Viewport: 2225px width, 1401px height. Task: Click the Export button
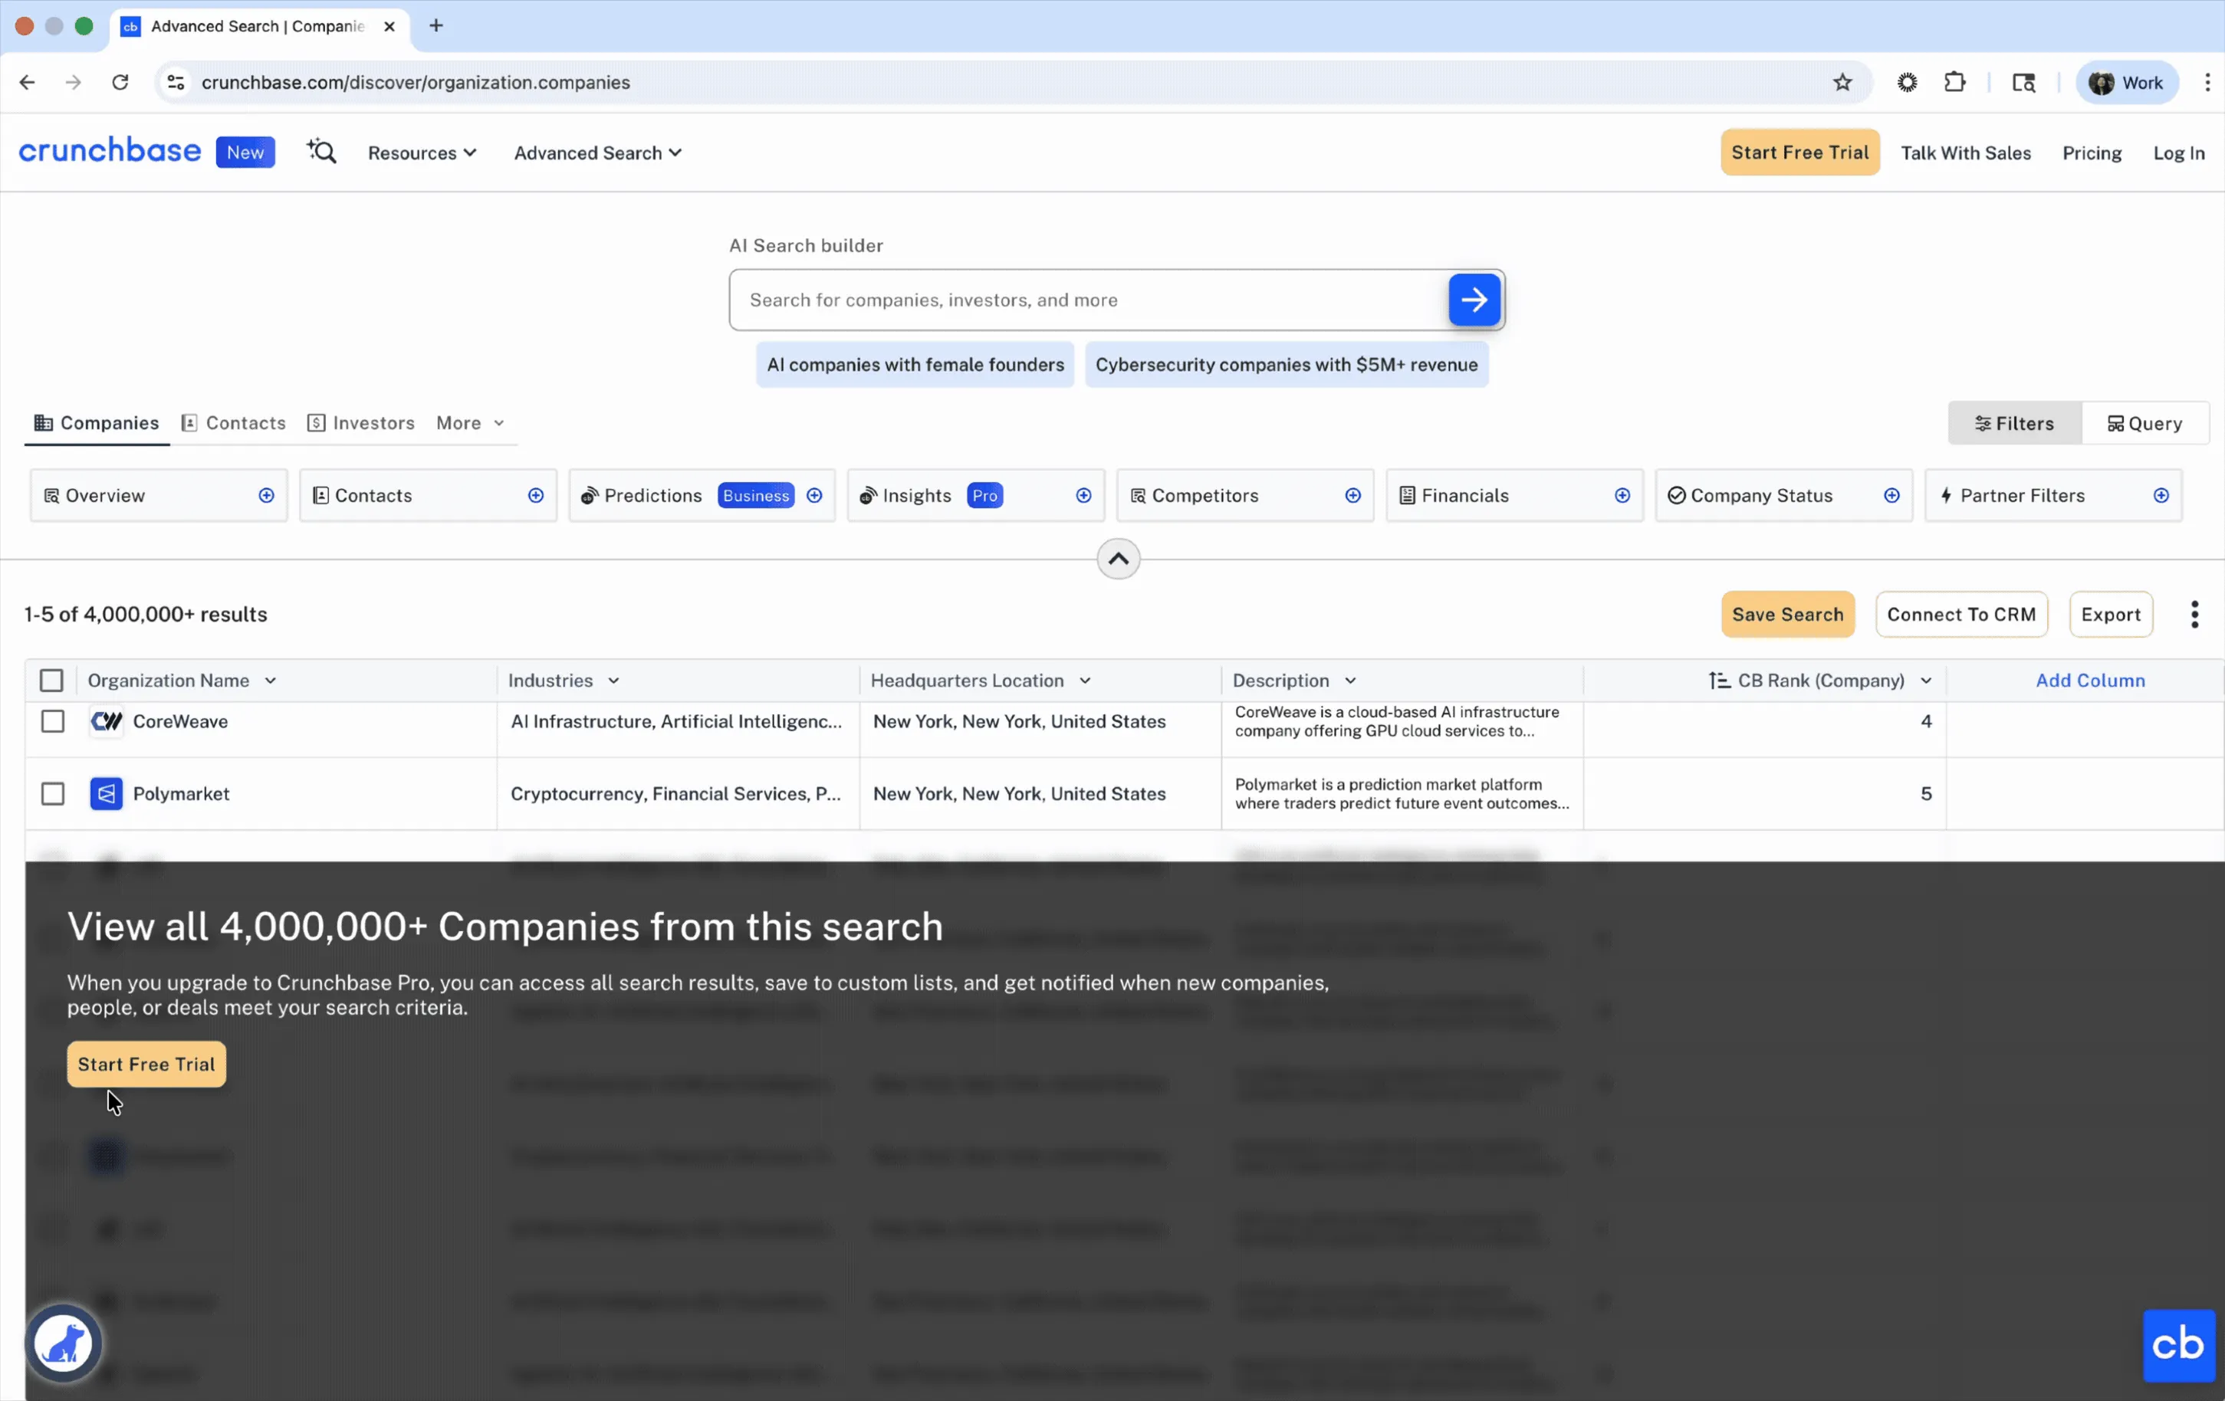tap(2111, 614)
